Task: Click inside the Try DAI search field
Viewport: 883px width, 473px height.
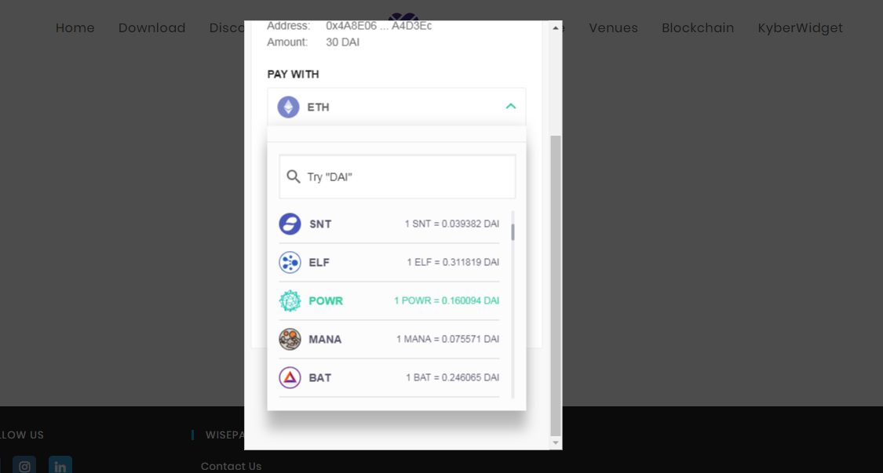Action: tap(396, 176)
